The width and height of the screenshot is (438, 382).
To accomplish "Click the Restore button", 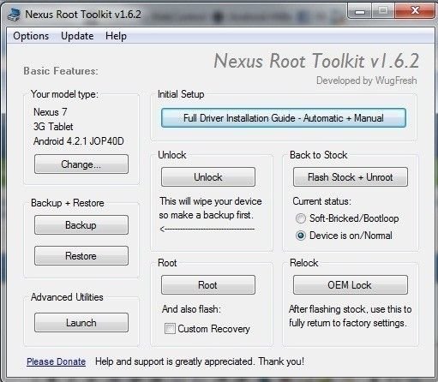I will pyautogui.click(x=81, y=256).
